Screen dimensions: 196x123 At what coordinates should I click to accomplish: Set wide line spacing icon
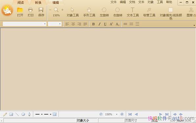(x=137, y=24)
